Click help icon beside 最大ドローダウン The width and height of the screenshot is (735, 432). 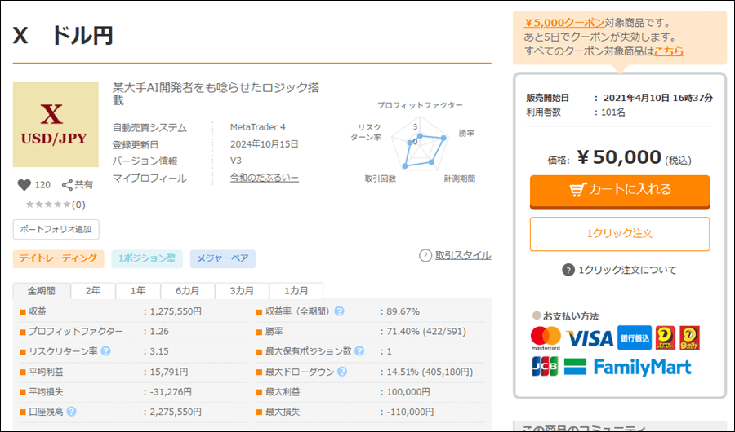[341, 372]
